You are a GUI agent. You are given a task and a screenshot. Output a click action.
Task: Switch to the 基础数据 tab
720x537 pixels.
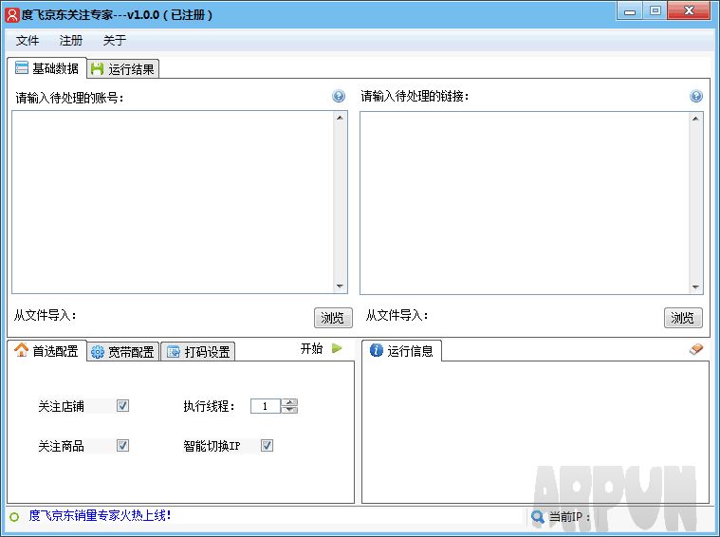(46, 68)
